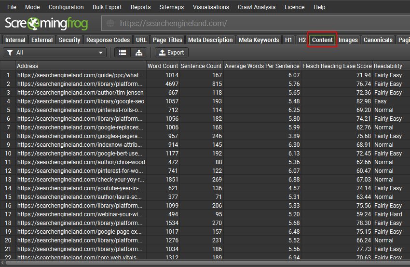The image size is (410, 267).
Task: Open the Configuration menu
Action: coord(66,7)
